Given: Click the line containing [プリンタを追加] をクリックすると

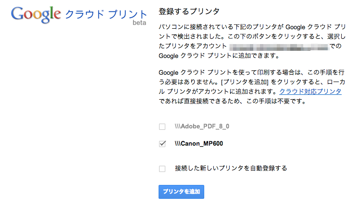Looking at the screenshot, I should click(x=252, y=82).
